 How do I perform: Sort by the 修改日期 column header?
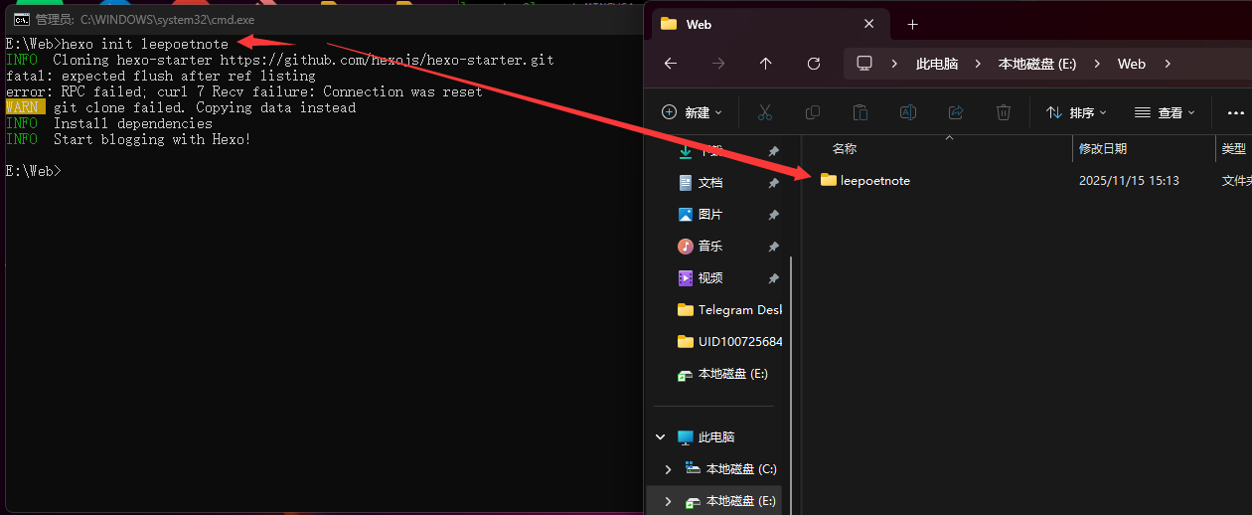pos(1103,149)
